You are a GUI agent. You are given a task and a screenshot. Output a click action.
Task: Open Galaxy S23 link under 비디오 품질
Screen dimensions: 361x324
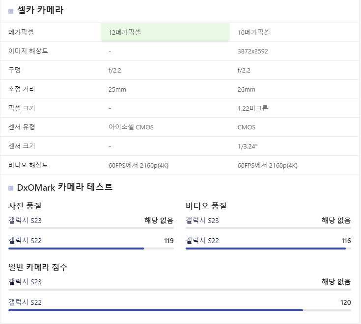[x=202, y=221]
